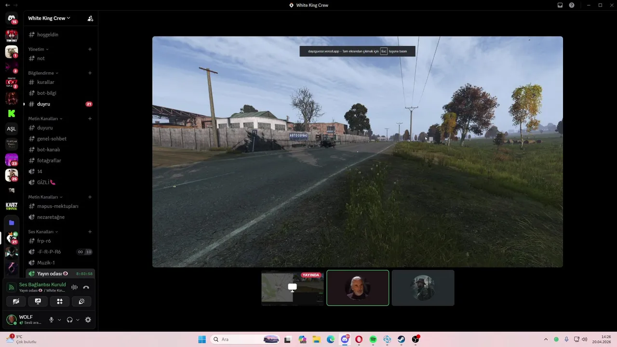The image size is (617, 347).
Task: Open the purple server folder icon
Action: (x=12, y=223)
